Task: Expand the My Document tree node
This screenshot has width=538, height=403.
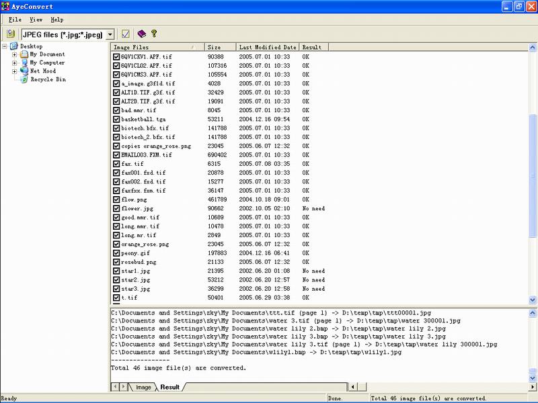Action: [15, 54]
